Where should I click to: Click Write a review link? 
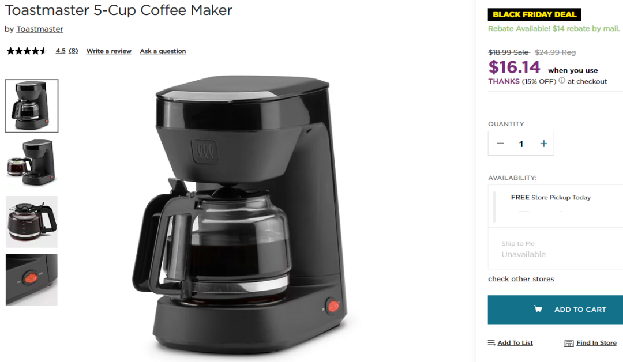(109, 51)
